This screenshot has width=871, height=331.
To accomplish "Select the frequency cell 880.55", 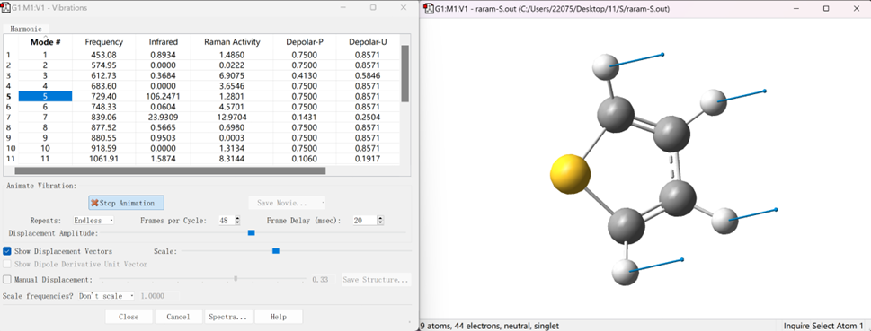I will pyautogui.click(x=104, y=138).
